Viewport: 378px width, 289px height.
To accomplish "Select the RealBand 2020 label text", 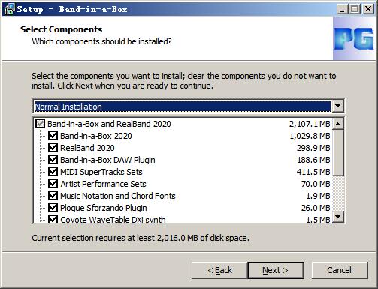I will coord(87,148).
